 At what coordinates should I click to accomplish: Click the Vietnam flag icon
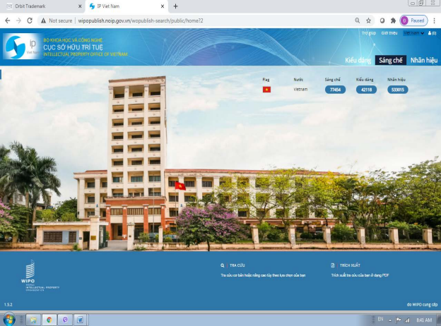pyautogui.click(x=266, y=90)
